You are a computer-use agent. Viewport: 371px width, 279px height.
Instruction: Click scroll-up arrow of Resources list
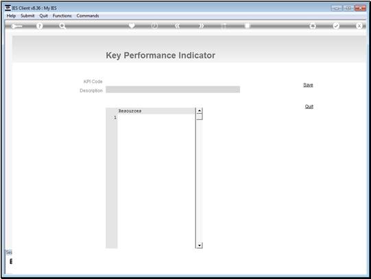200,110
